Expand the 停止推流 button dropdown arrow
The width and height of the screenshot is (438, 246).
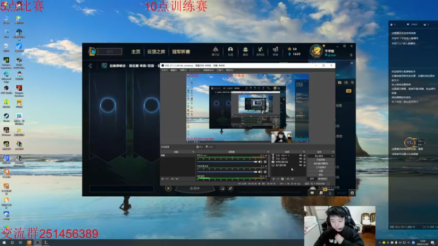click(332, 156)
